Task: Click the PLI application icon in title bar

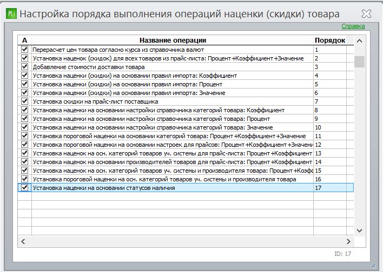Action: 11,13
